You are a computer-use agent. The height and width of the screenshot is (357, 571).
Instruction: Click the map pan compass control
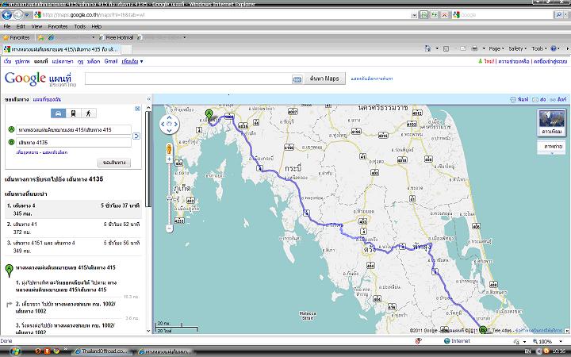pos(170,125)
